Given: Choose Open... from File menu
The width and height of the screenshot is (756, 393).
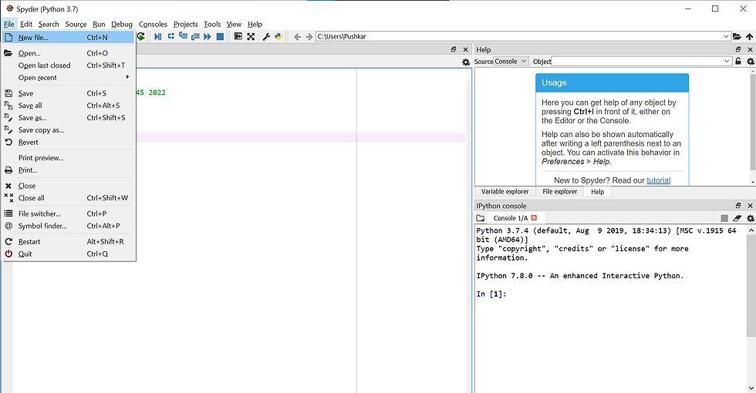Looking at the screenshot, I should (x=69, y=53).
